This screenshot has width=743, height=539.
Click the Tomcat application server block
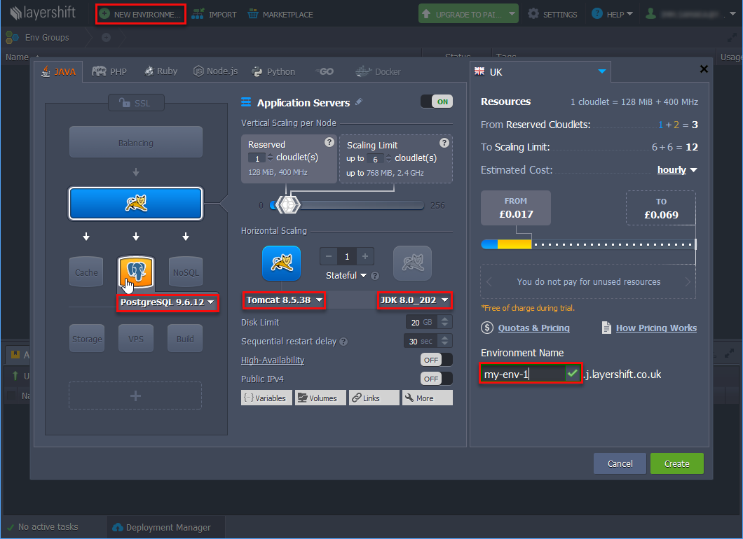coord(136,203)
